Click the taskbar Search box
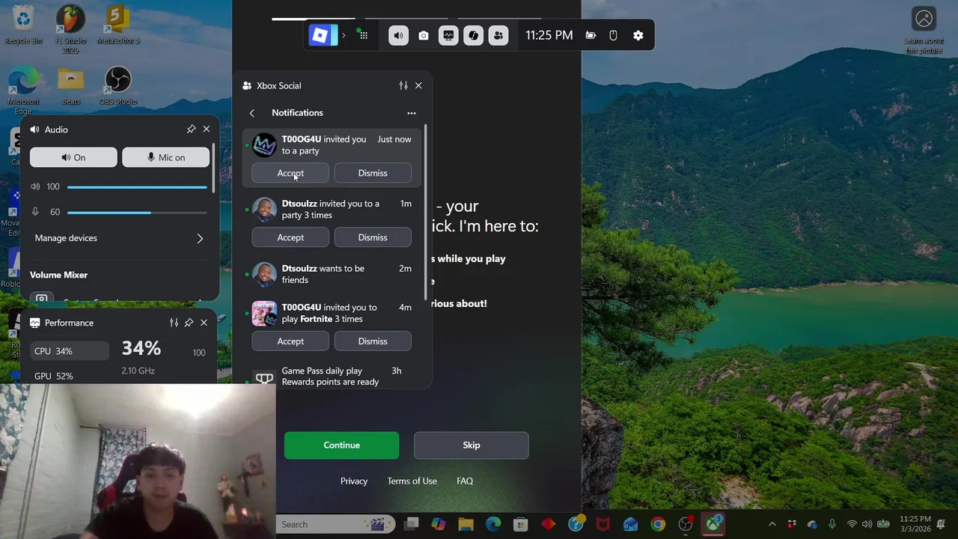The width and height of the screenshot is (958, 539). 335,524
